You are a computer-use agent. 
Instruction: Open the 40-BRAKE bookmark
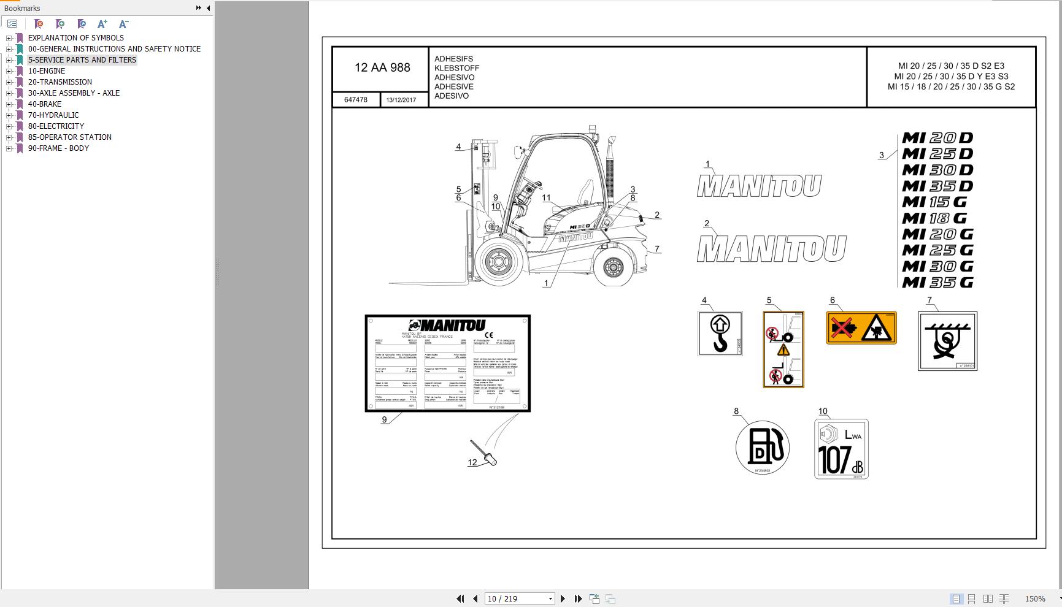(44, 104)
